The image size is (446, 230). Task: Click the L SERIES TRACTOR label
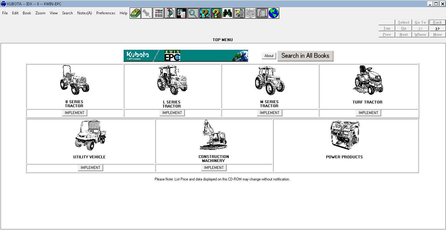point(172,104)
